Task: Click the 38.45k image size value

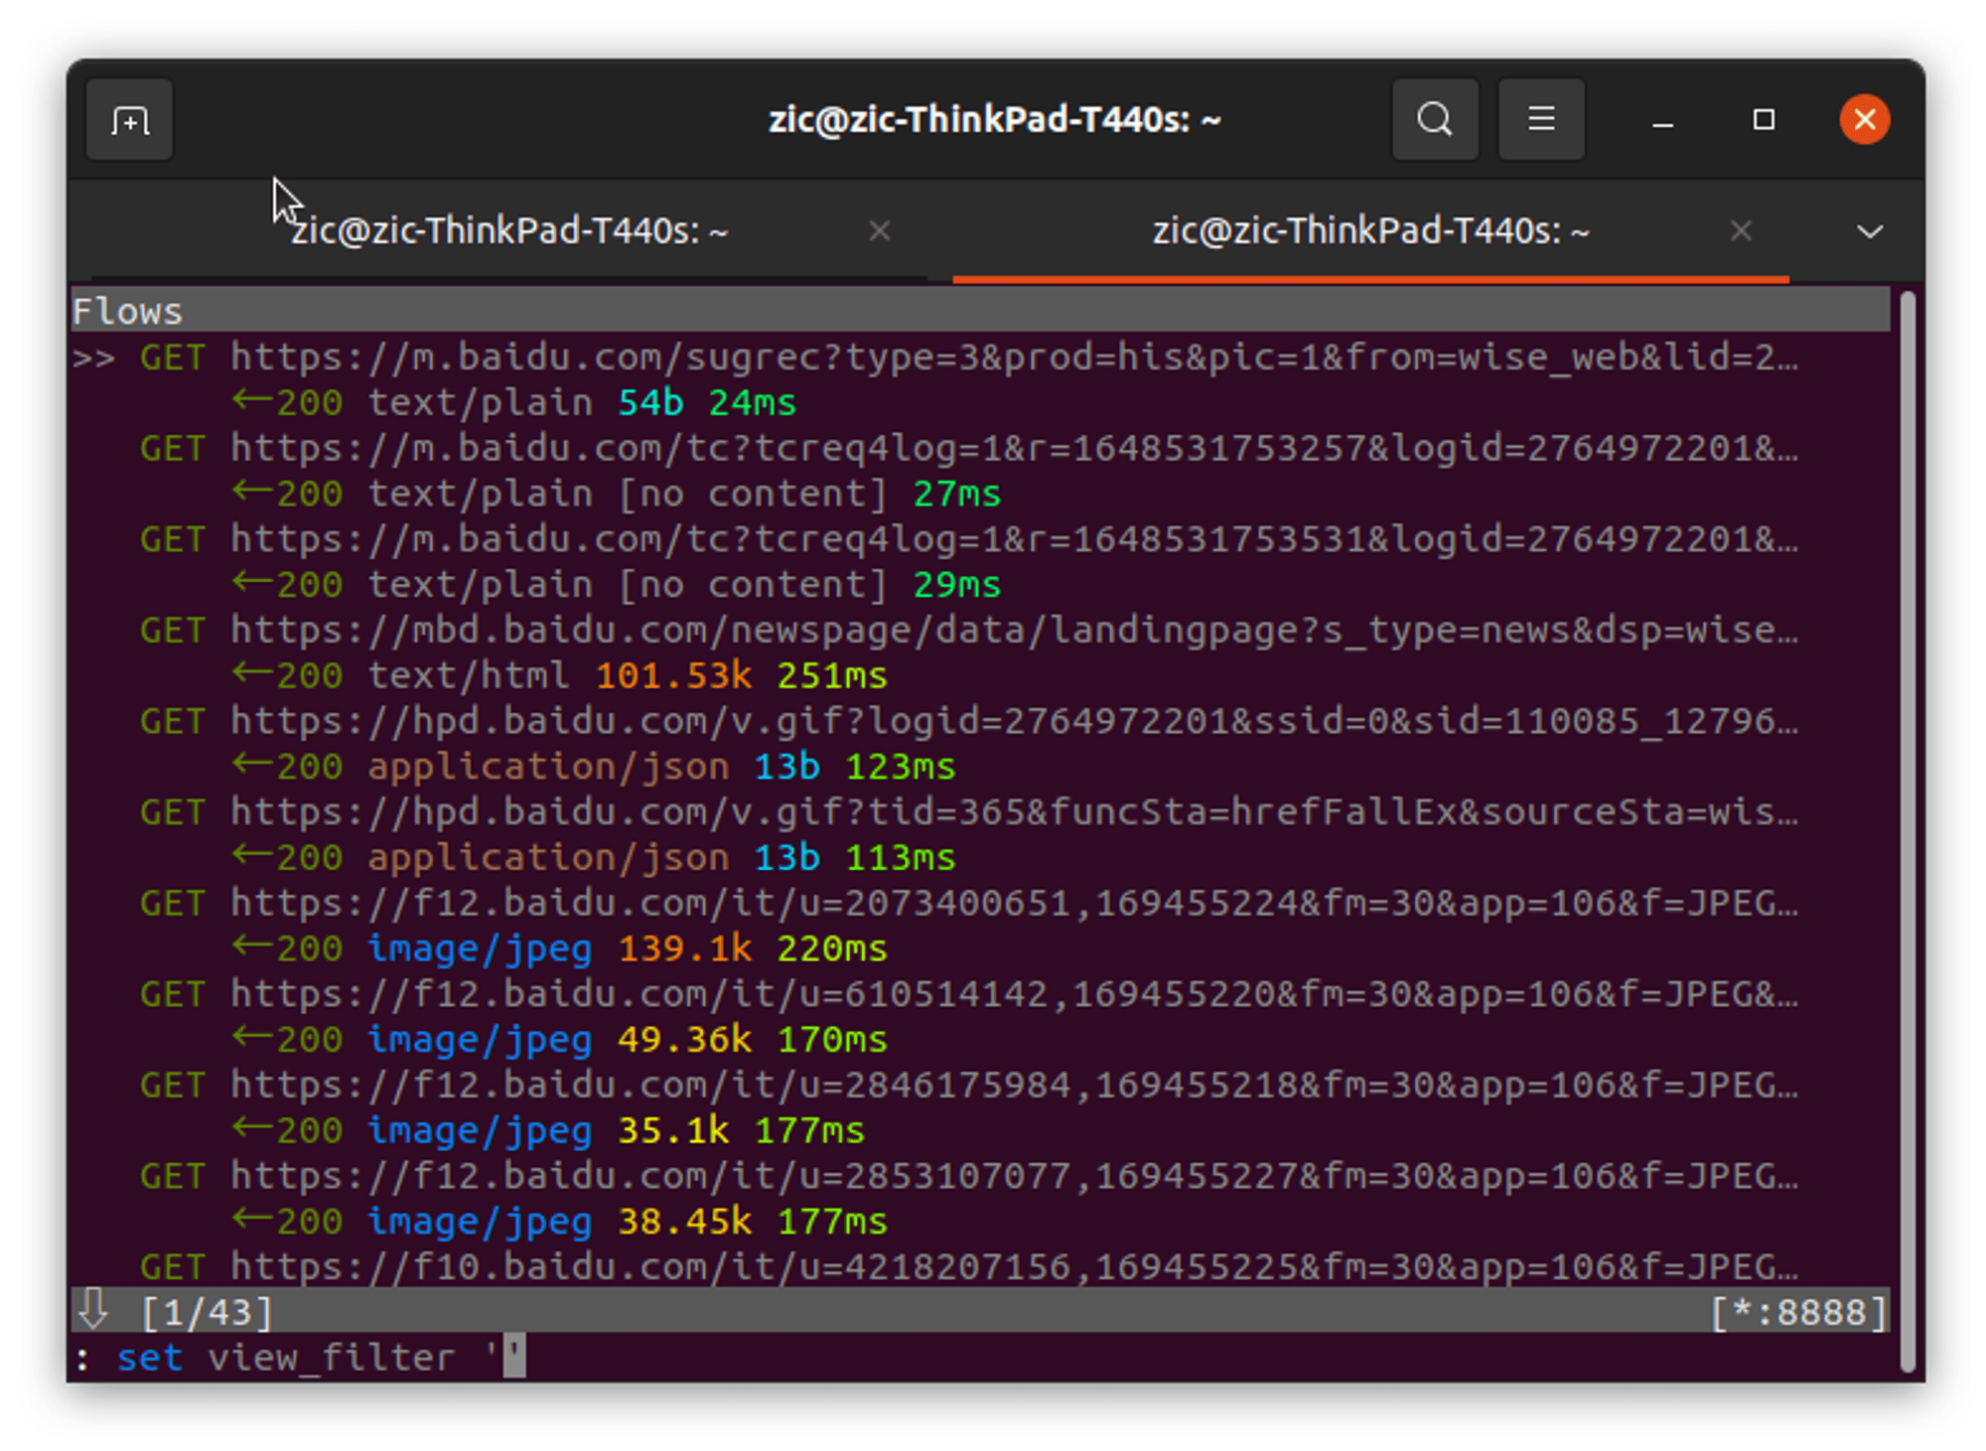Action: (685, 1222)
